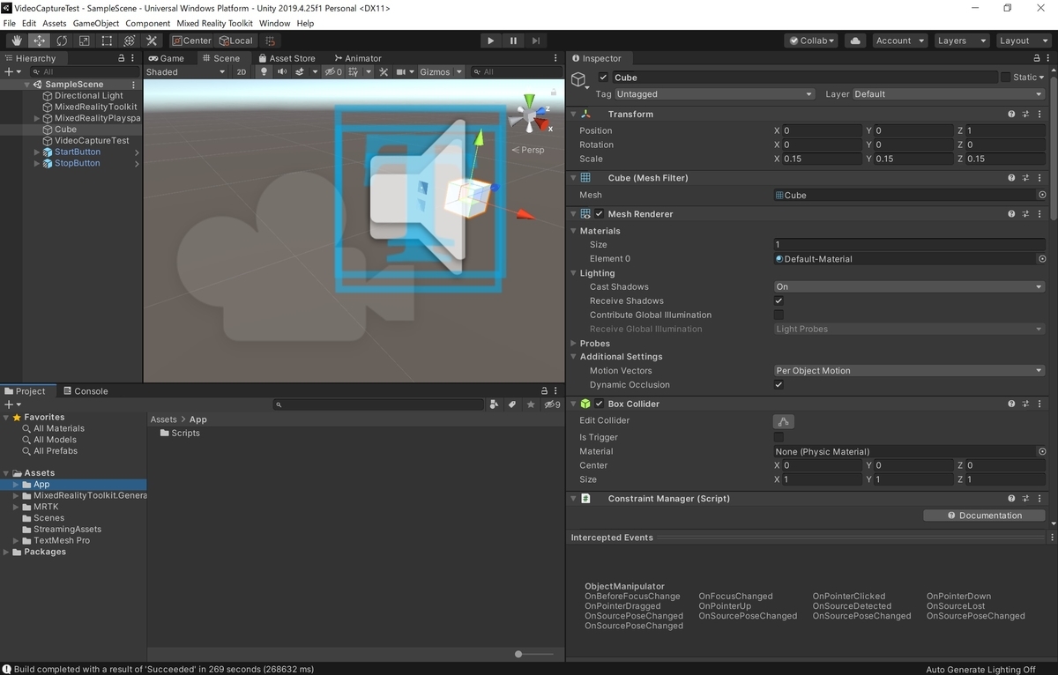Switch to the Console tab

tap(85, 391)
